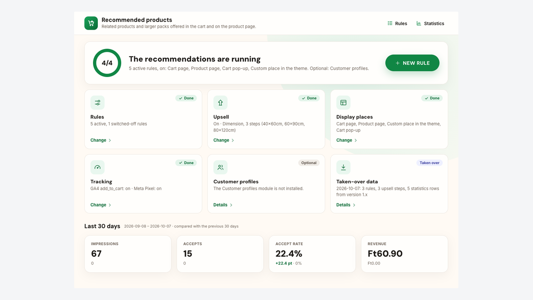Click the IMPRESSIONS label
Viewport: 533px width, 300px height.
(105, 244)
